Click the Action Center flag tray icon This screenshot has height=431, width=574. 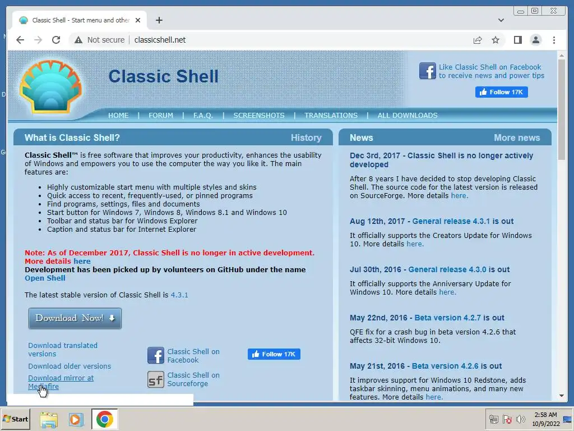point(507,419)
